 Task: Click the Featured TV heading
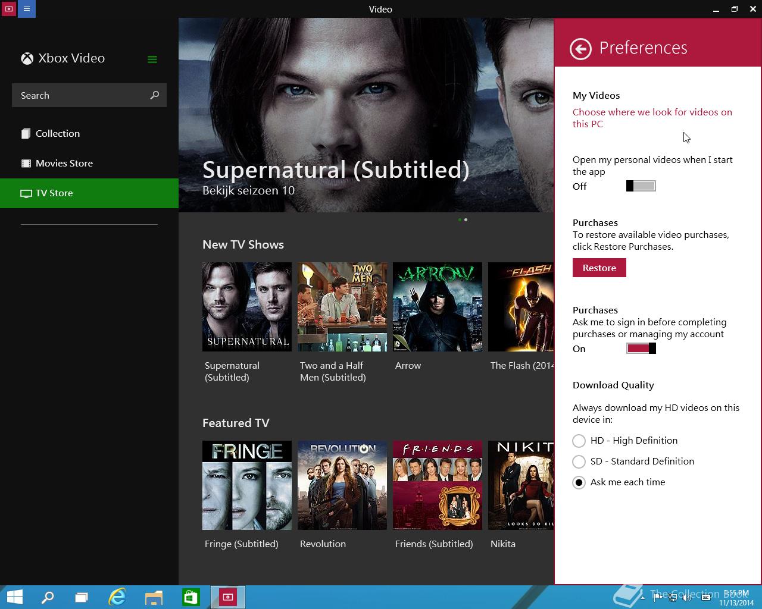pos(236,423)
